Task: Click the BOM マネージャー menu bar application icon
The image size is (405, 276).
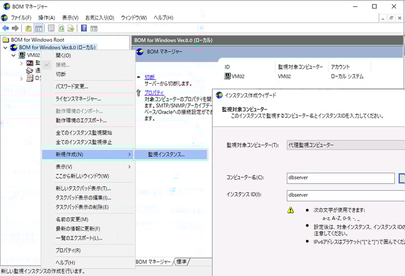Action: 4,18
